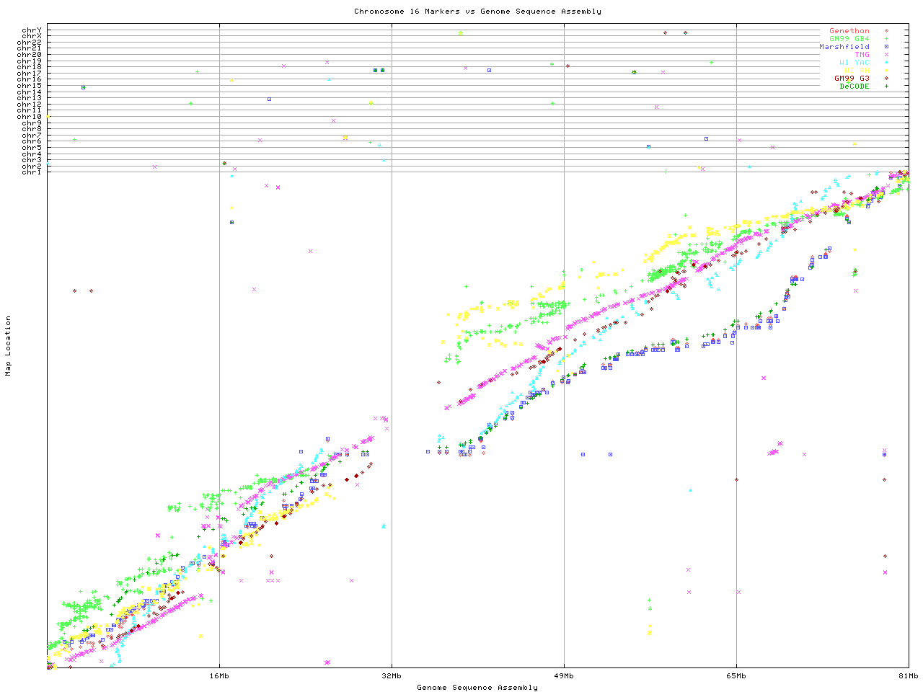Click the Marshfield legend text

click(x=844, y=47)
